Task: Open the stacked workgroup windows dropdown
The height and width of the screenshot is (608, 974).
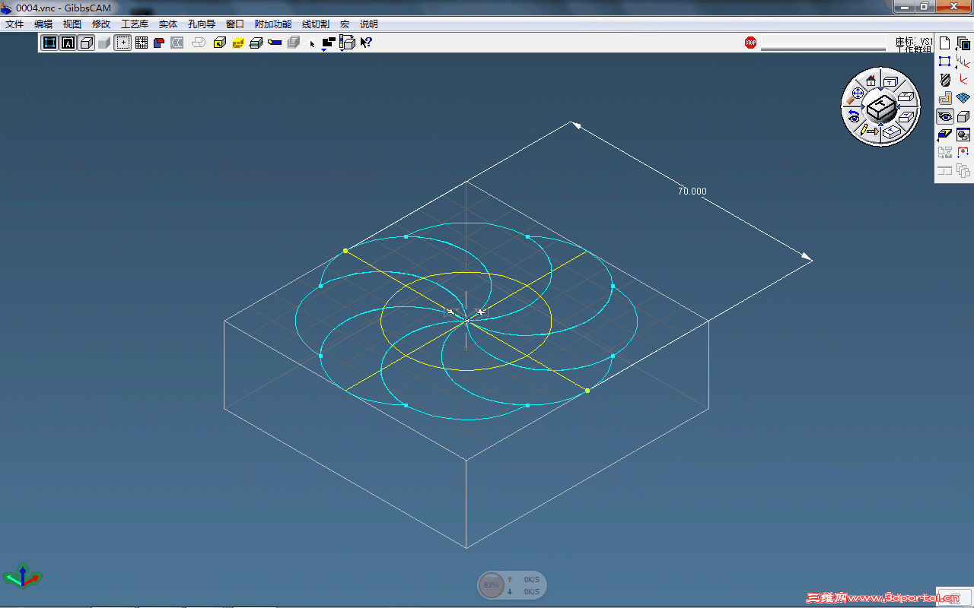Action: point(963,43)
